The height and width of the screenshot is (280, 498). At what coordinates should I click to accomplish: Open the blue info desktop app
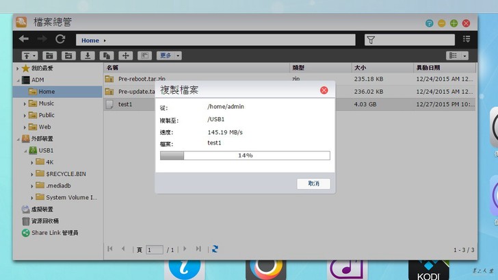(185, 270)
